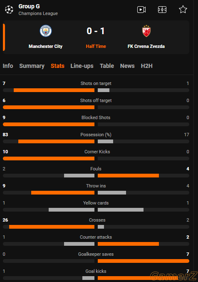Screen dimensions: 198x282
Task: Open the Manchester City crest
Action: pyautogui.click(x=46, y=31)
